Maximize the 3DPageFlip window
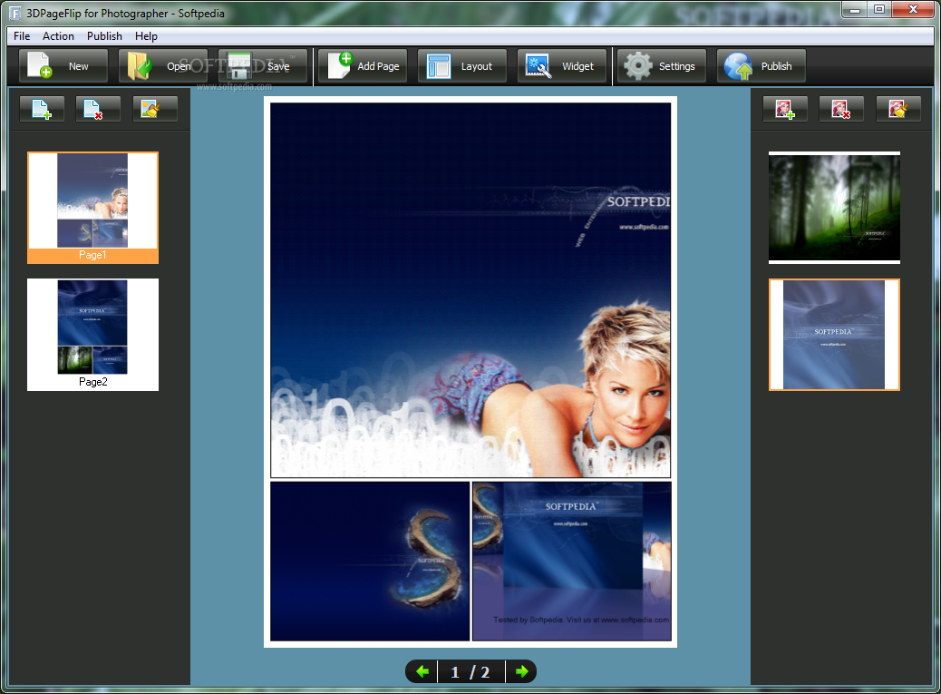 (879, 10)
